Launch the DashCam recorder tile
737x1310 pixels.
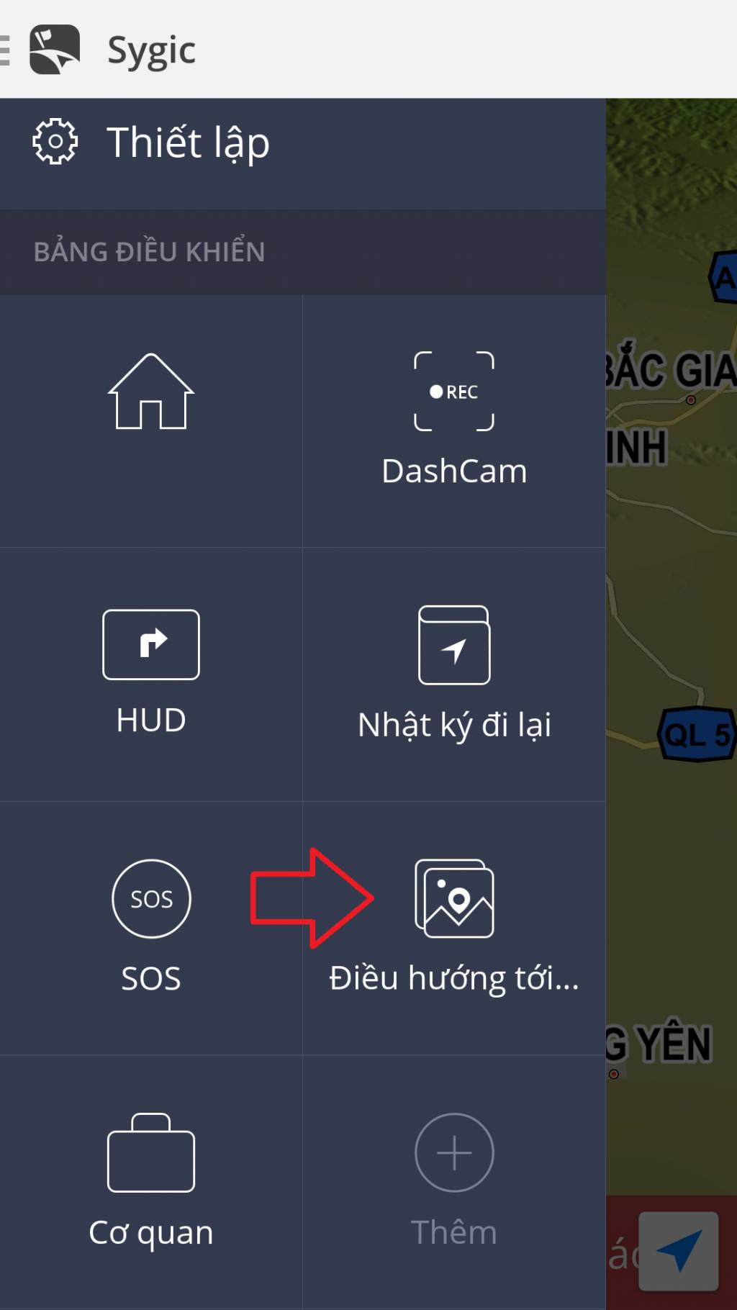click(x=454, y=421)
